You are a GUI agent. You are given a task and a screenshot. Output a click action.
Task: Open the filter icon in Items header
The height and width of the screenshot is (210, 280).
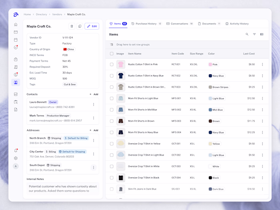click(x=254, y=34)
